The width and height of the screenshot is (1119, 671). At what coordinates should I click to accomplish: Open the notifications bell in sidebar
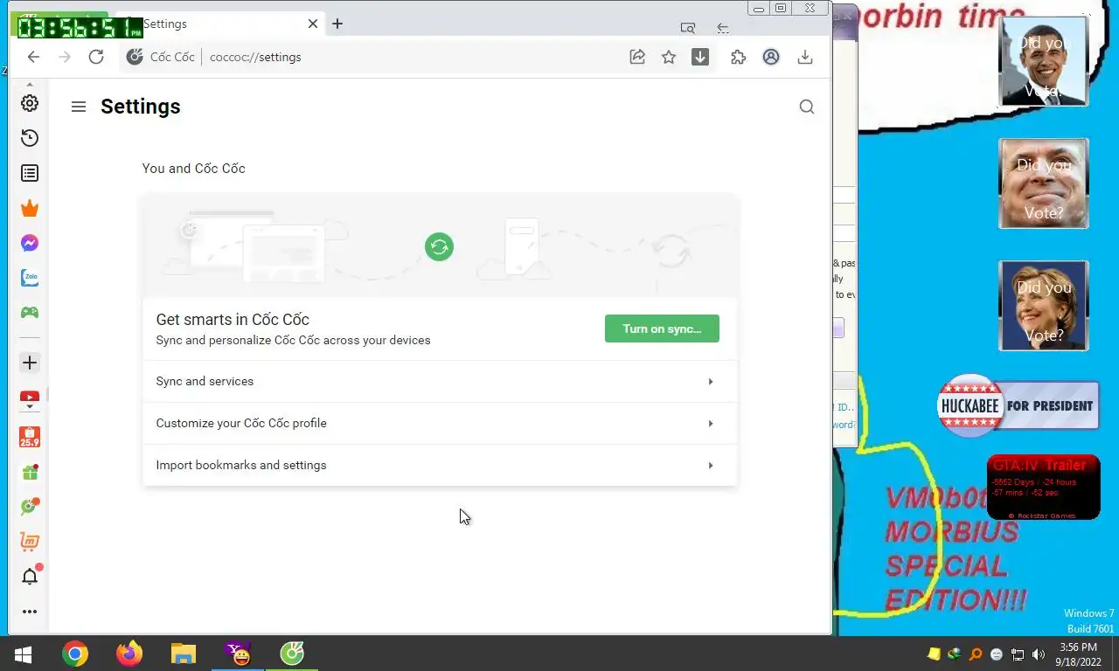click(x=30, y=577)
